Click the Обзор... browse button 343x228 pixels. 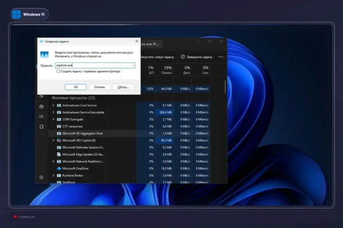(123, 87)
